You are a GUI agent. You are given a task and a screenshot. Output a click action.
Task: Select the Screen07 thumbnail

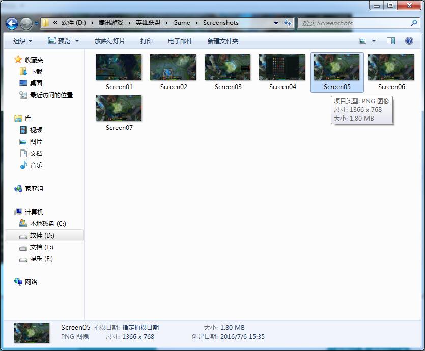click(x=119, y=108)
